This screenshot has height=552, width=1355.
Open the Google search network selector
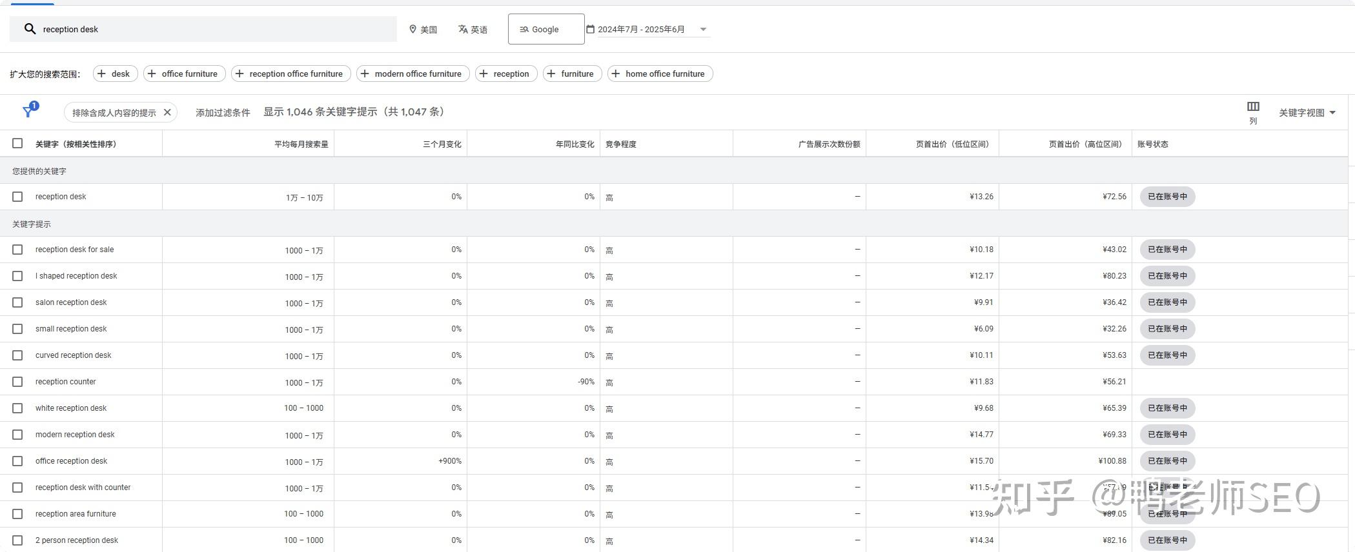pyautogui.click(x=546, y=29)
